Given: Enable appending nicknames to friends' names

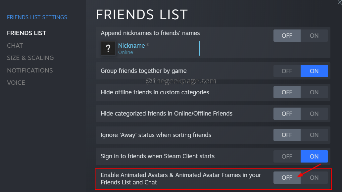Looking at the screenshot, I should tap(314, 35).
